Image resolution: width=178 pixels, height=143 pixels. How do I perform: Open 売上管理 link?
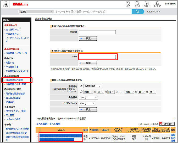(x=10, y=115)
